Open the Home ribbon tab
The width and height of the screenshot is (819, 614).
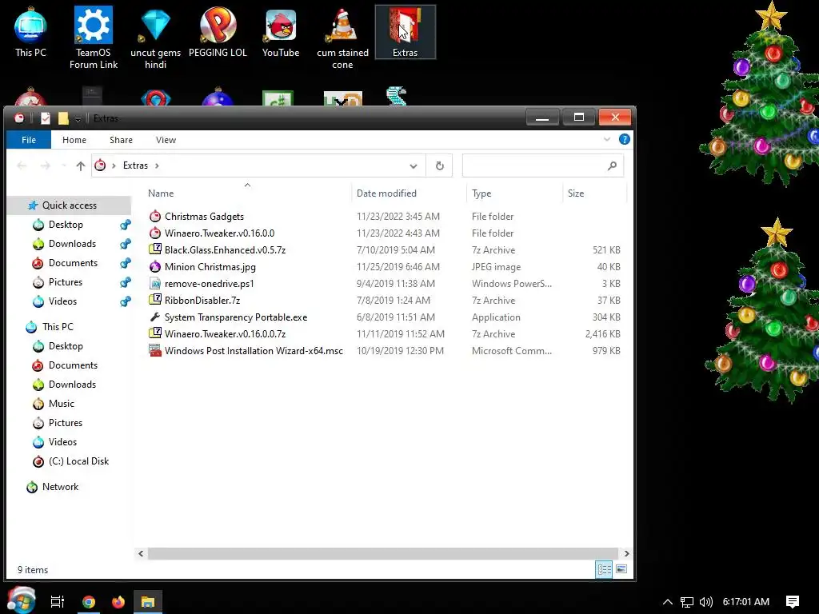pos(74,140)
